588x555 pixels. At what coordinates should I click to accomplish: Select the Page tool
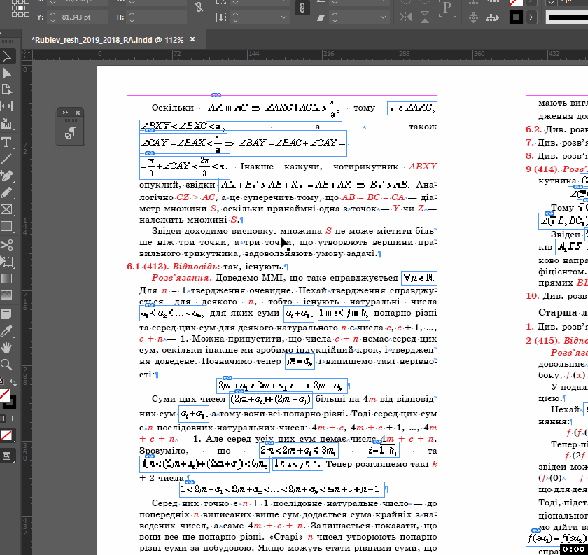tap(7, 90)
